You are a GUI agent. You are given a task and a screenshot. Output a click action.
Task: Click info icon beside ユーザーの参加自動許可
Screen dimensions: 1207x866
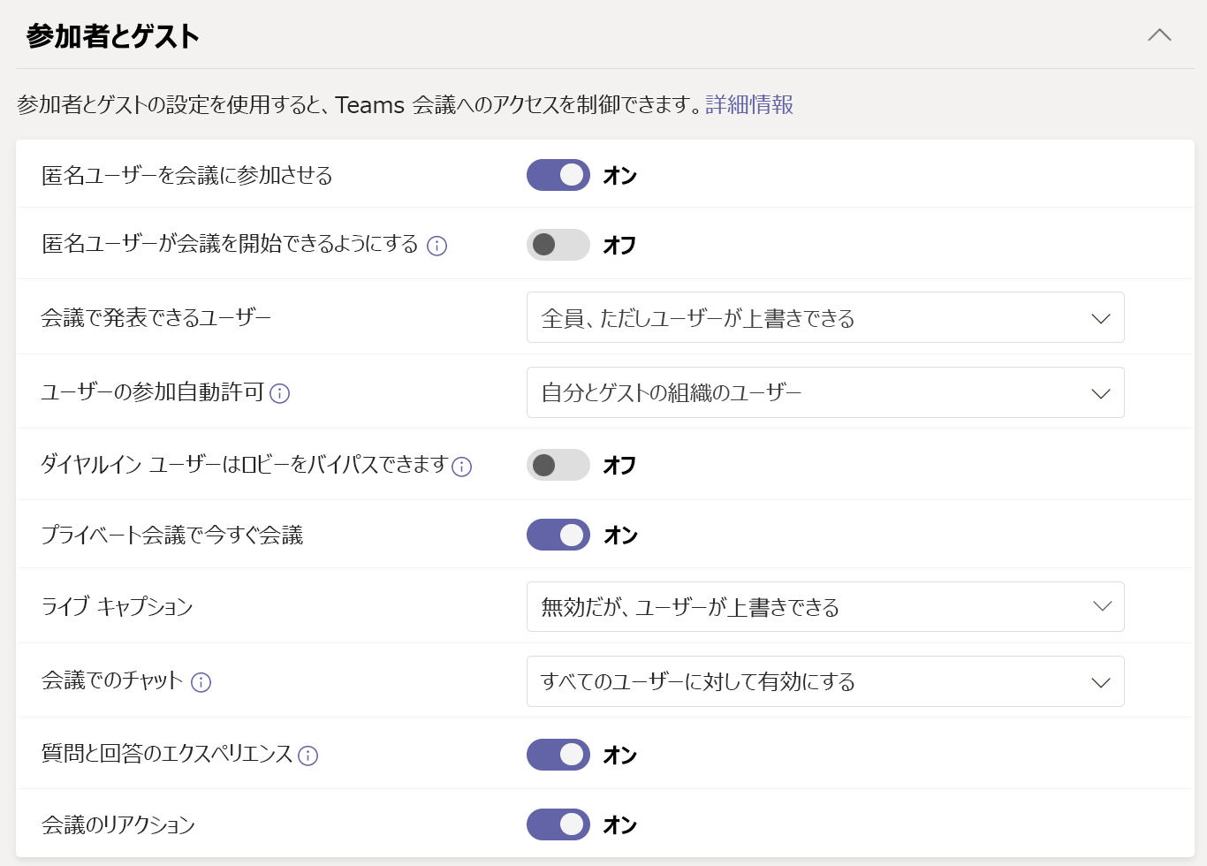(x=280, y=393)
